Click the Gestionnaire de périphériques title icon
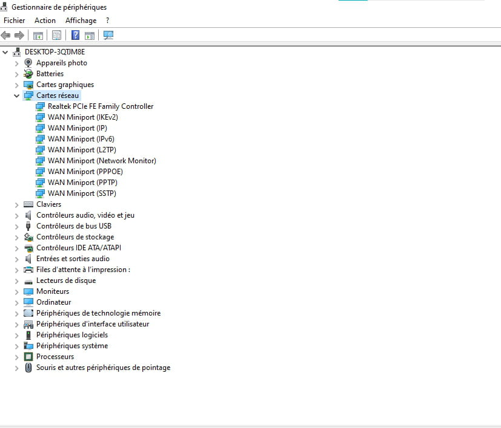This screenshot has width=501, height=428. click(x=4, y=7)
